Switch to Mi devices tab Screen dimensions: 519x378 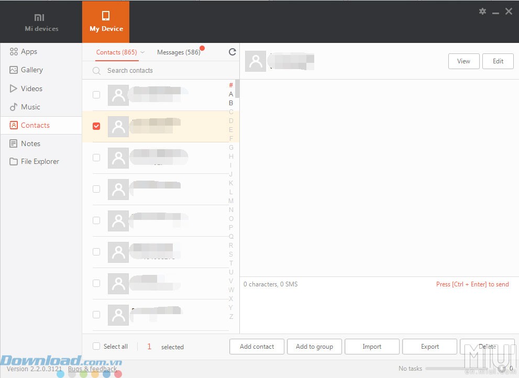(x=41, y=22)
